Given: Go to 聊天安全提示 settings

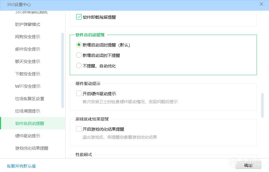Looking at the screenshot, I should click(28, 62).
